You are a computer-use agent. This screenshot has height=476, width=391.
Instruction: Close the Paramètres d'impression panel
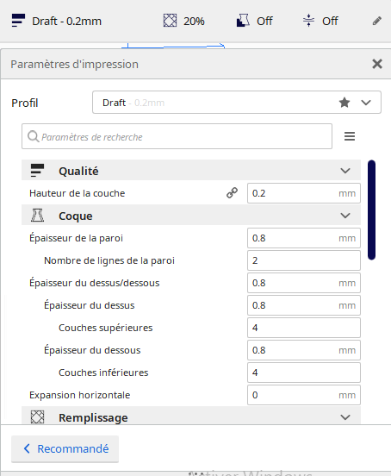pyautogui.click(x=377, y=64)
